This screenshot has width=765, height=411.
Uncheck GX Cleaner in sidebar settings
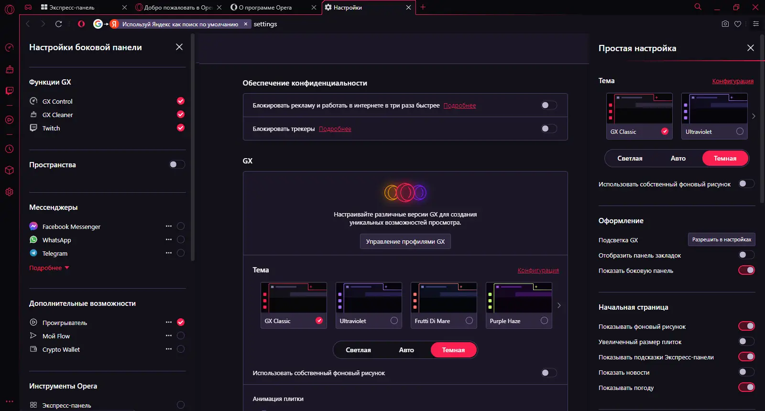(181, 114)
